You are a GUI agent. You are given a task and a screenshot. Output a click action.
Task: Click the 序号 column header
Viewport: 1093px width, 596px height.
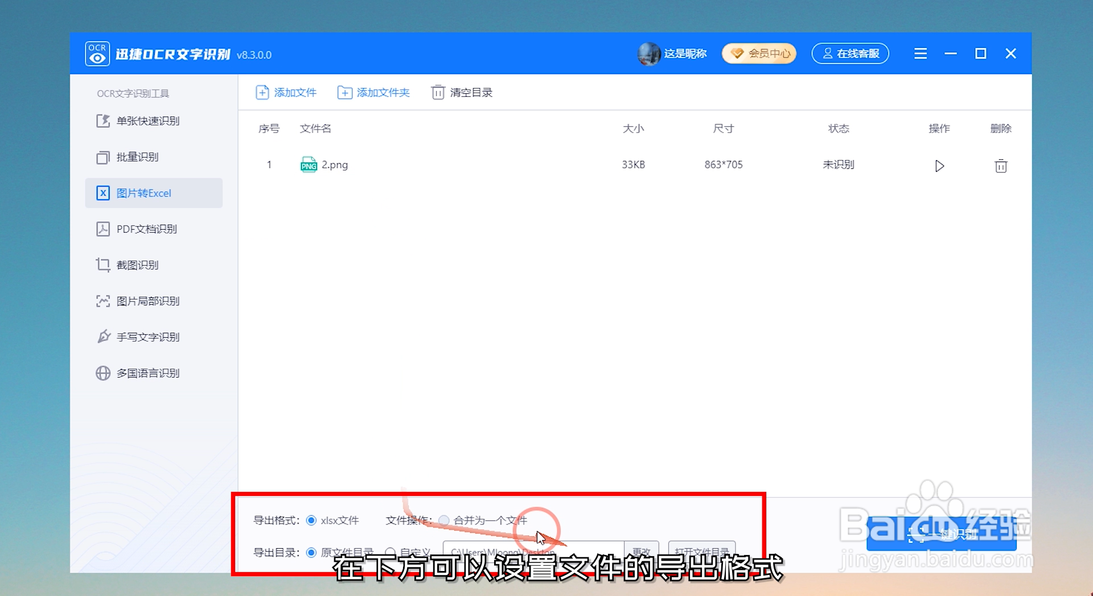click(x=269, y=129)
